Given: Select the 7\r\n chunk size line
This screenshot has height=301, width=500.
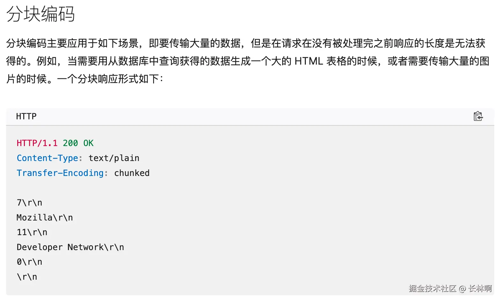Looking at the screenshot, I should tap(29, 202).
